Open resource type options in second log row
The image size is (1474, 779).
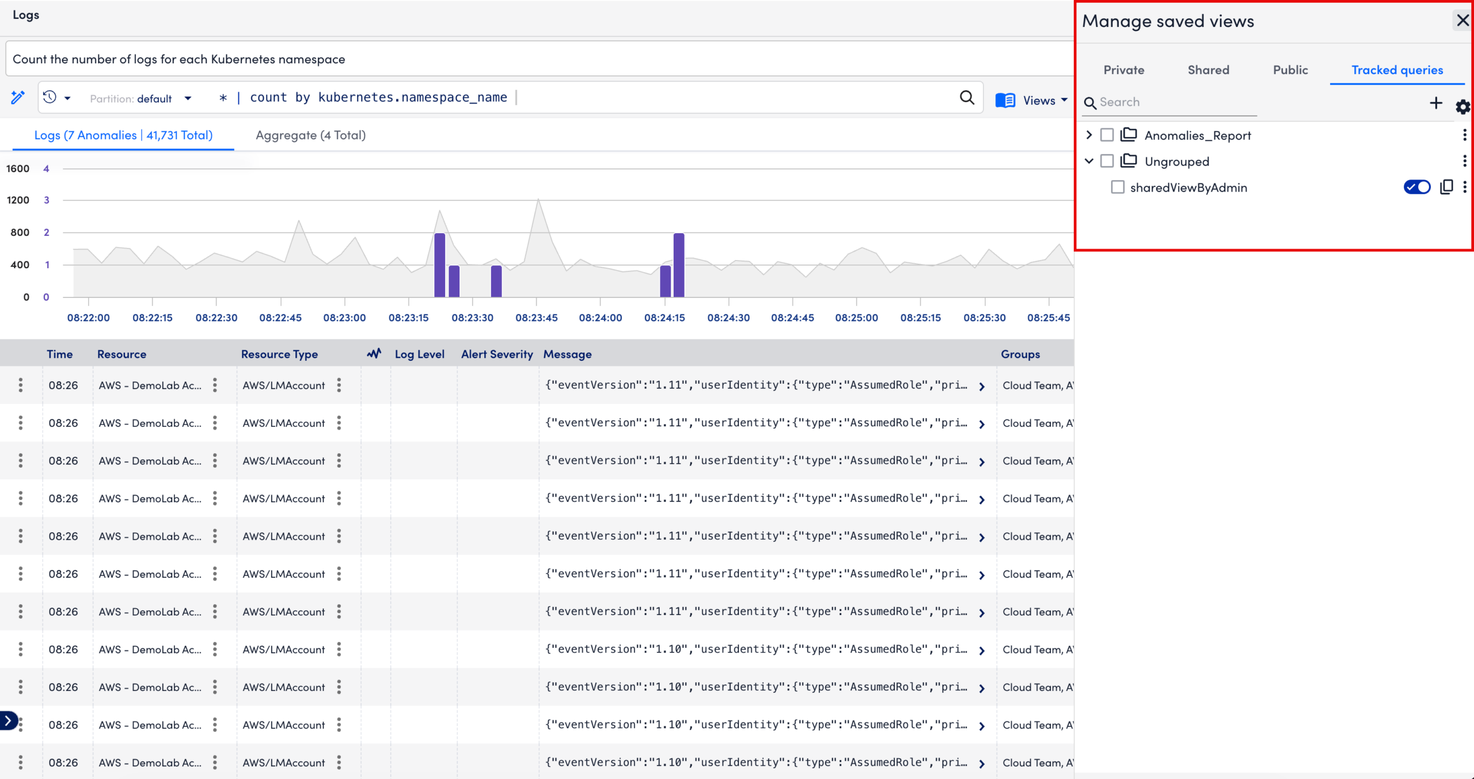coord(339,423)
